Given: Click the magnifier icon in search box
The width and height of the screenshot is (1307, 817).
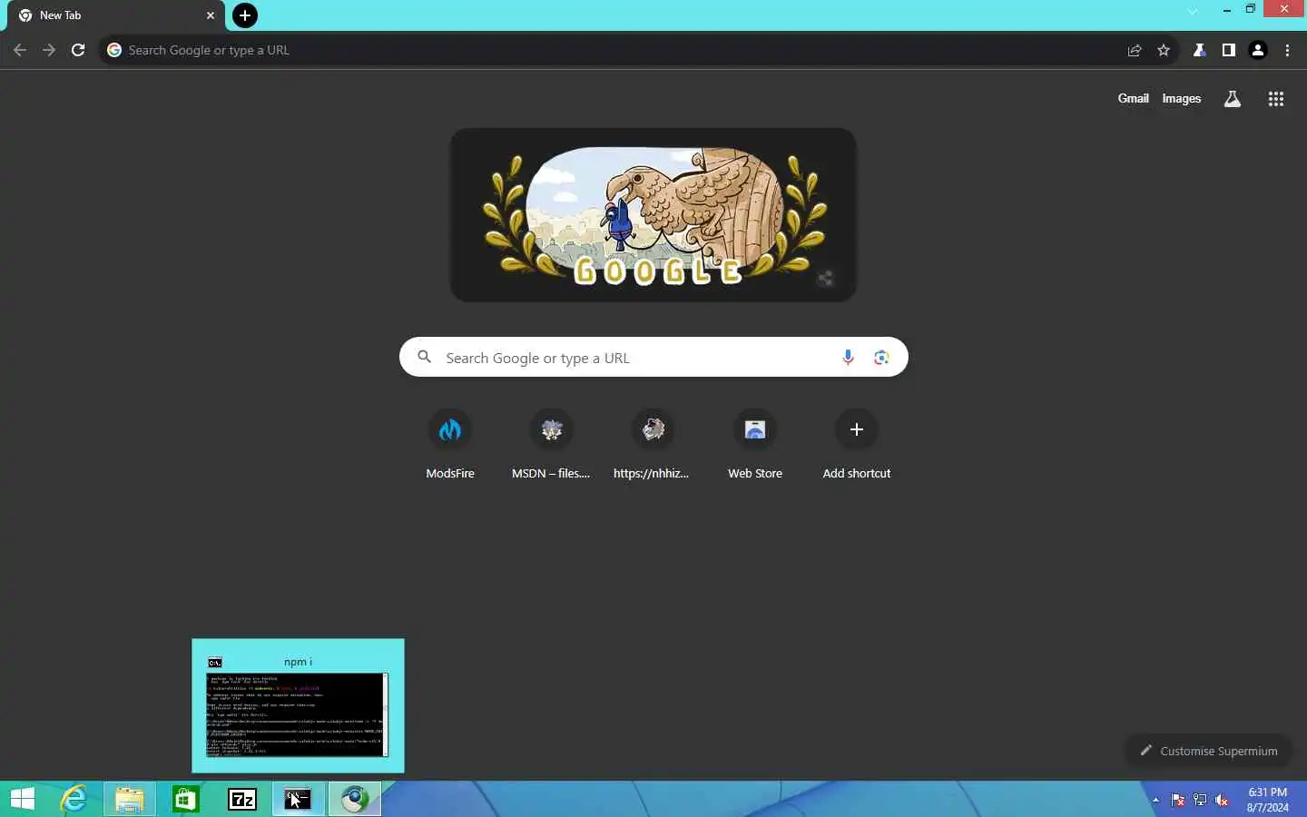Looking at the screenshot, I should [x=424, y=357].
